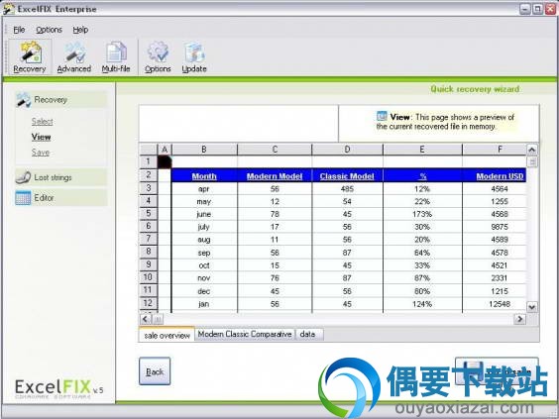559x419 pixels.
Task: Click the cell containing 485
Action: (347, 189)
